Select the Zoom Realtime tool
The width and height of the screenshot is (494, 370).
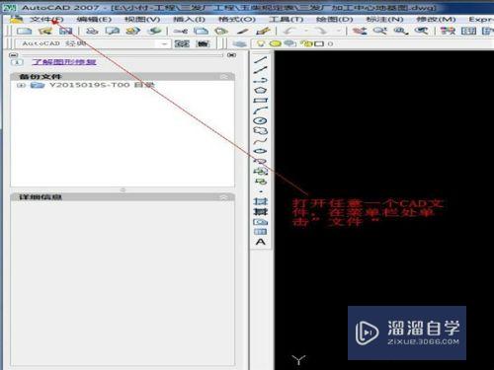click(380, 32)
